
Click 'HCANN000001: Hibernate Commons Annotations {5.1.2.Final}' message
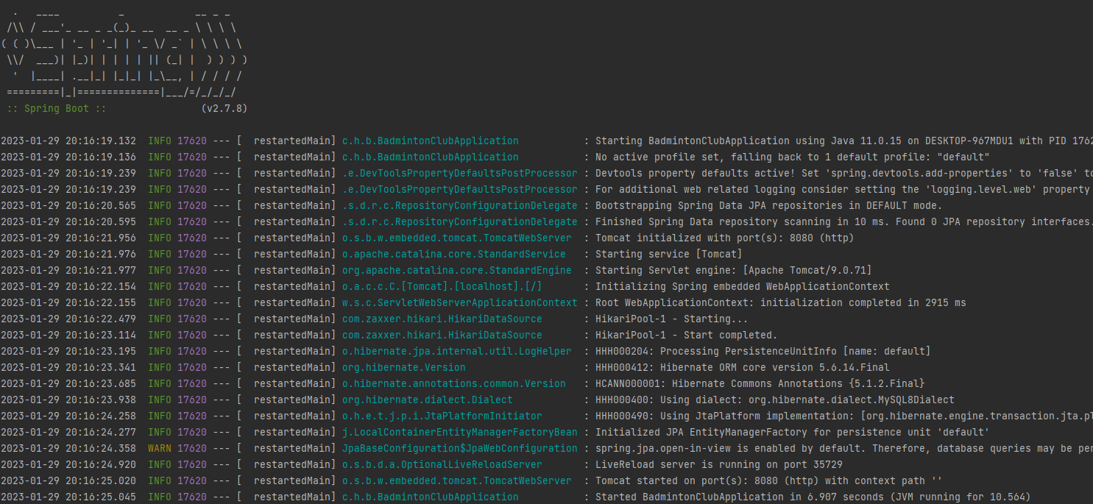[x=760, y=383]
